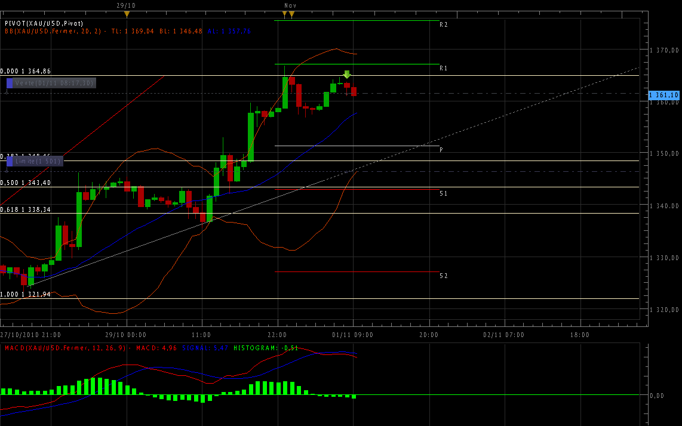Click the Fibonacci level 1 364,86 label
Viewport: 682px width, 426px height.
click(25, 71)
